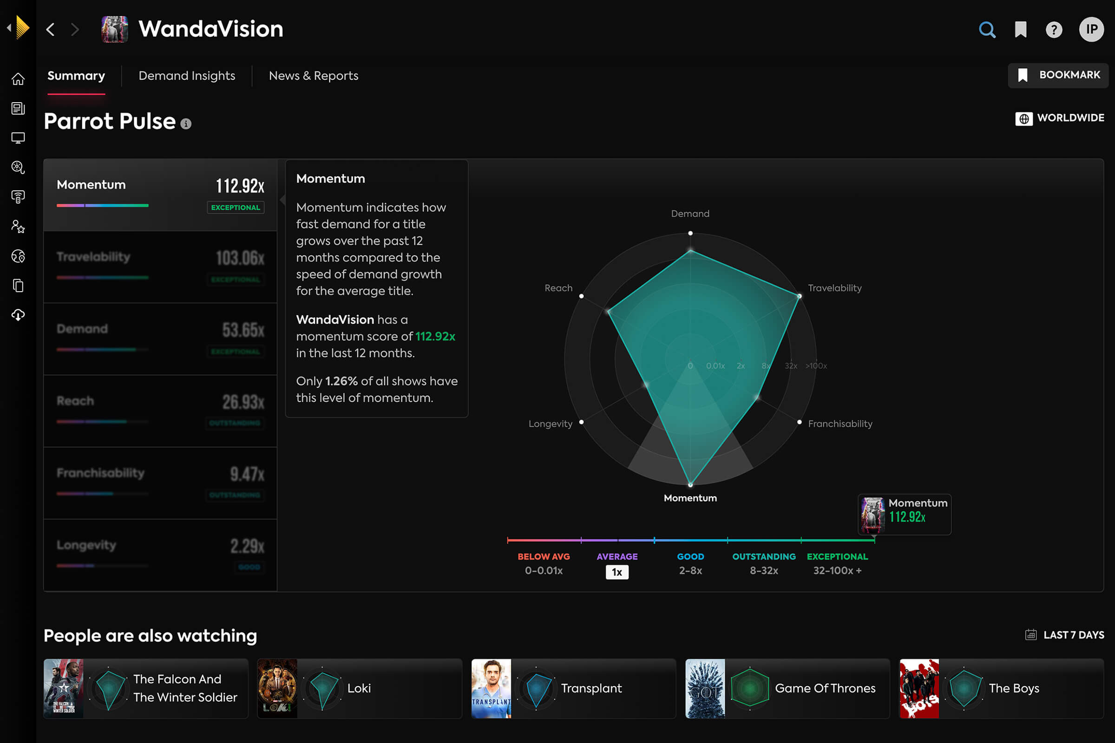
Task: Open the Transplant show card
Action: pyautogui.click(x=574, y=688)
